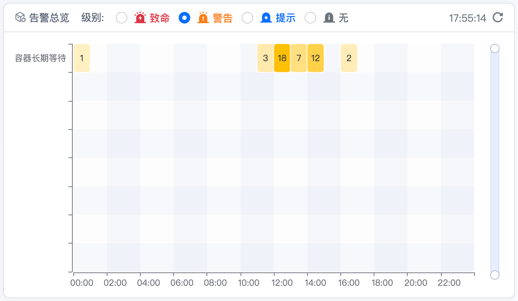Click the cell showing 2 at 16:00
Image resolution: width=518 pixels, height=301 pixels.
click(x=349, y=58)
